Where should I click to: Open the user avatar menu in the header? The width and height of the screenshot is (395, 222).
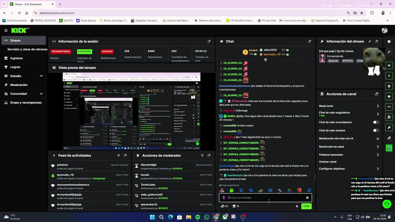pyautogui.click(x=385, y=30)
